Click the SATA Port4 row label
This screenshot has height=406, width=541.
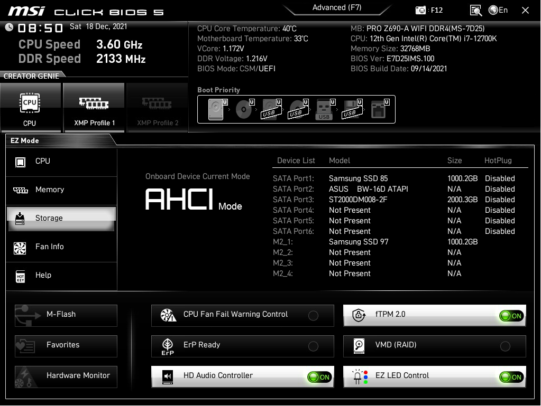click(x=294, y=211)
